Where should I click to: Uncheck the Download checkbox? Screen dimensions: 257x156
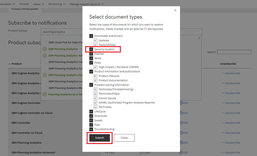pyautogui.click(x=91, y=116)
